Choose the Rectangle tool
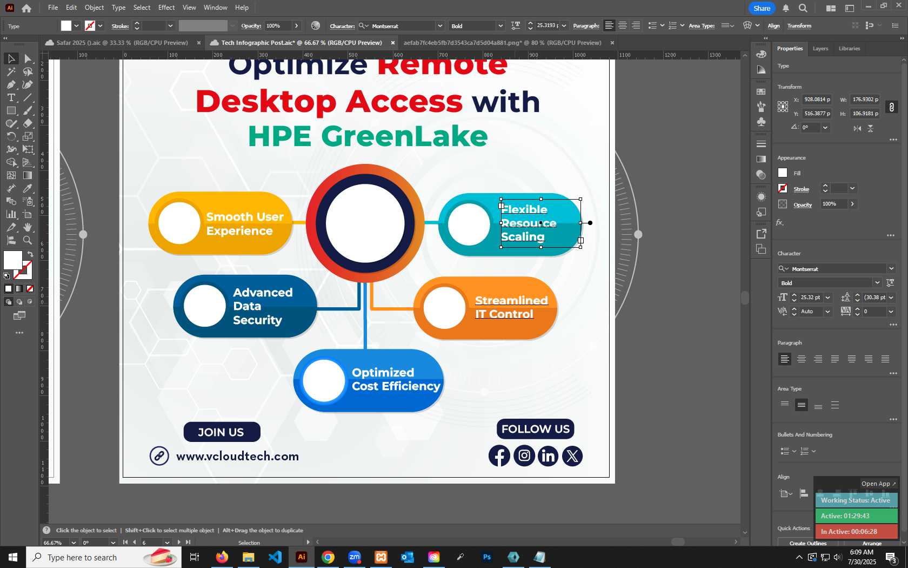The width and height of the screenshot is (908, 568). [11, 110]
